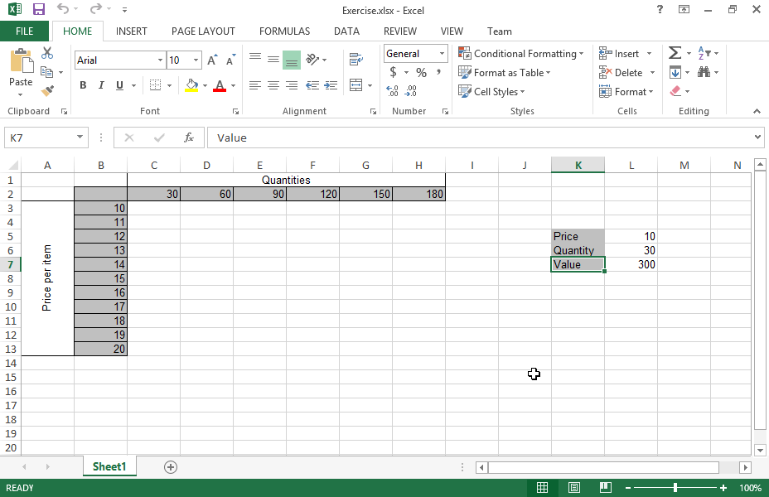Open the Name Box dropdown arrow
769x497 pixels.
80,138
